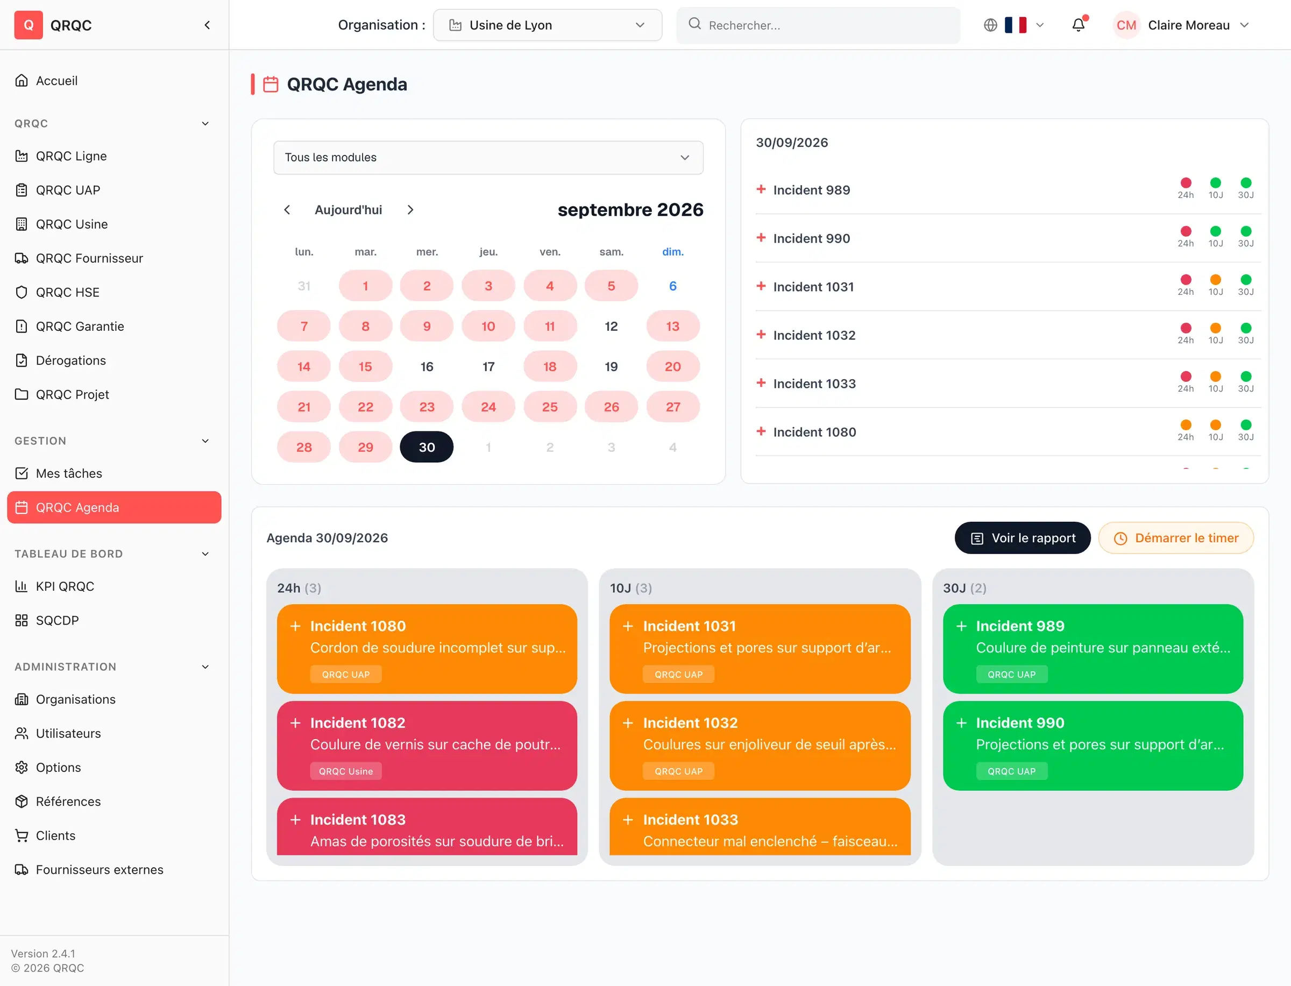1291x986 pixels.
Task: Open the orange Incident 1080 card
Action: 427,649
